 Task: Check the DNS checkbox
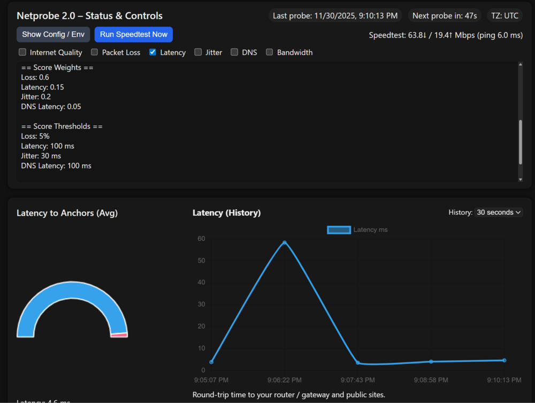click(x=234, y=52)
